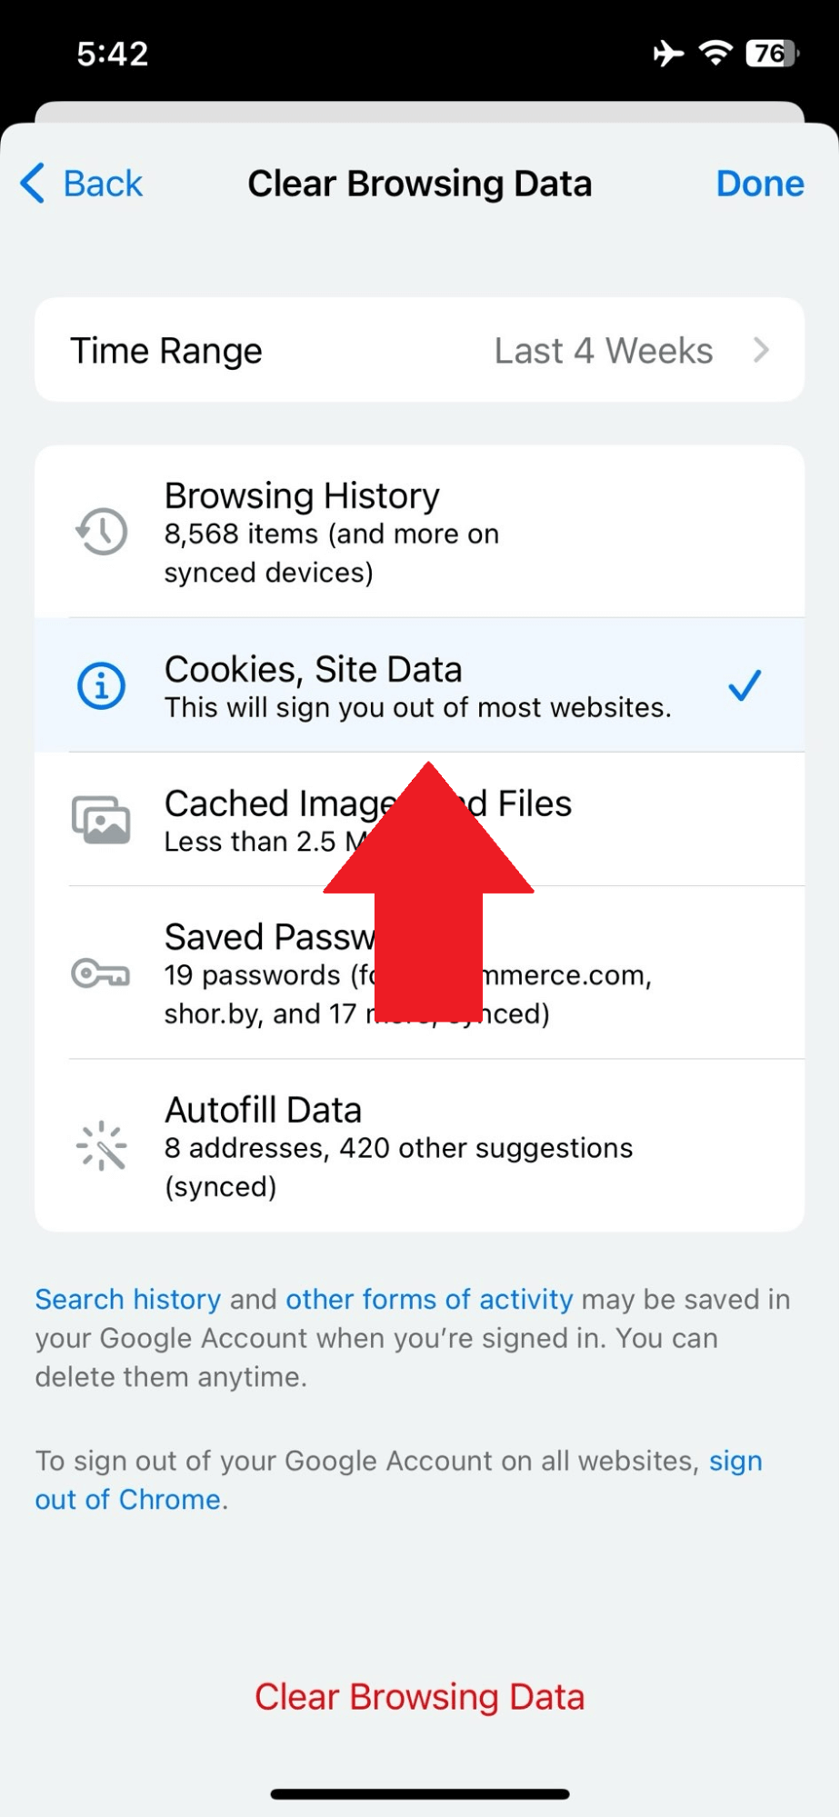The width and height of the screenshot is (840, 1817).
Task: Click the Cookies, Site Data info icon
Action: (x=100, y=686)
